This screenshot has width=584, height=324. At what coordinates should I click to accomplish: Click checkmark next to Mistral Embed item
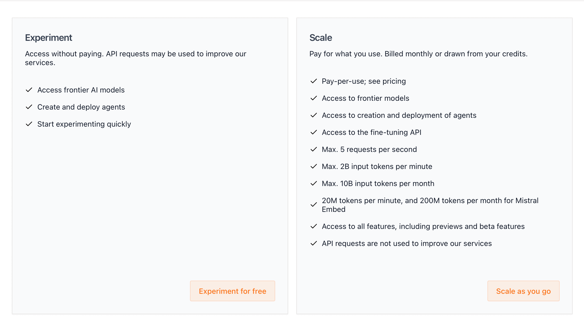coord(313,205)
